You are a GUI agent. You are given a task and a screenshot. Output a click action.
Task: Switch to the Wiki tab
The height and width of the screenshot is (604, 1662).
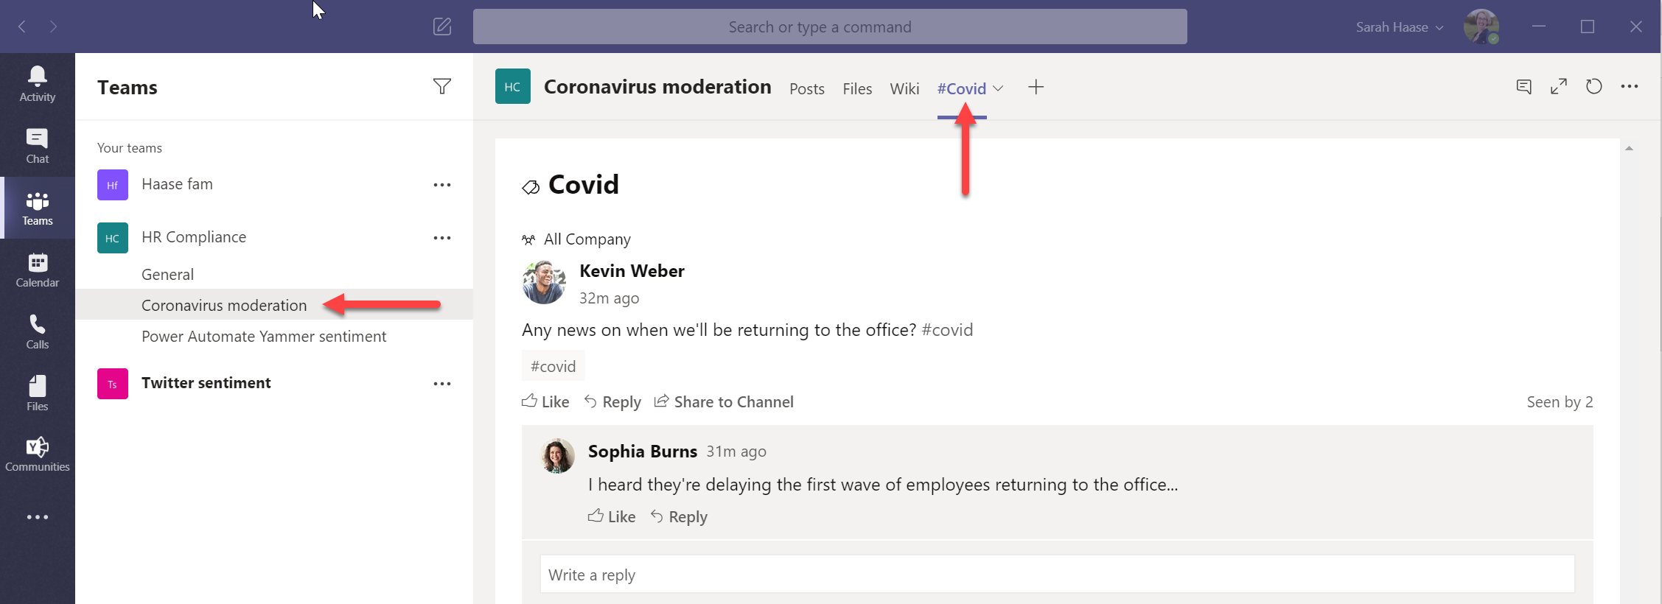coord(904,89)
